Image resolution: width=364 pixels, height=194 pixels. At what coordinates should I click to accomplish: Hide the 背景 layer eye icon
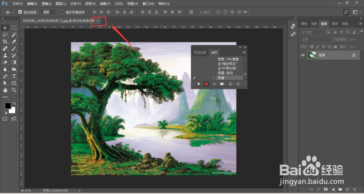(x=303, y=55)
